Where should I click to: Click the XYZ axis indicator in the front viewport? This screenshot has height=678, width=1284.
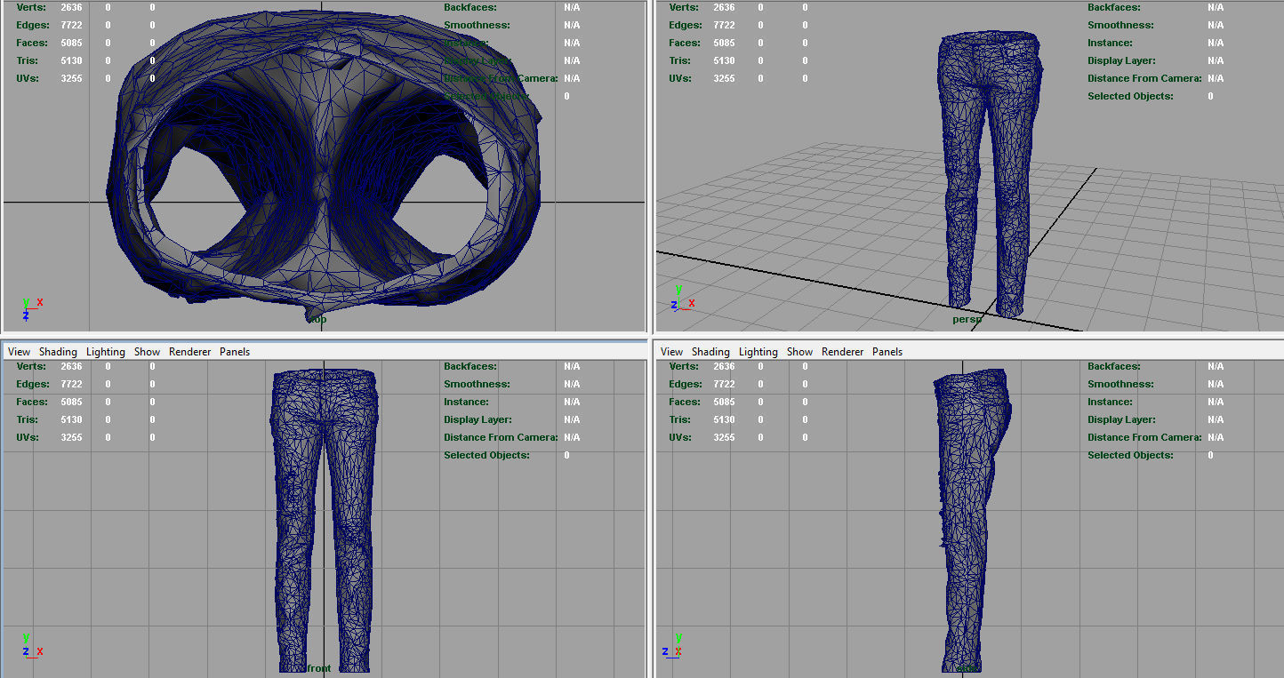[32, 645]
